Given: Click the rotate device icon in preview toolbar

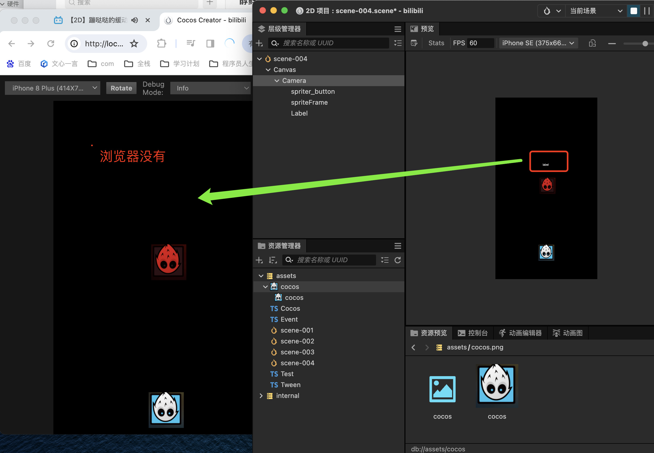Looking at the screenshot, I should 592,43.
